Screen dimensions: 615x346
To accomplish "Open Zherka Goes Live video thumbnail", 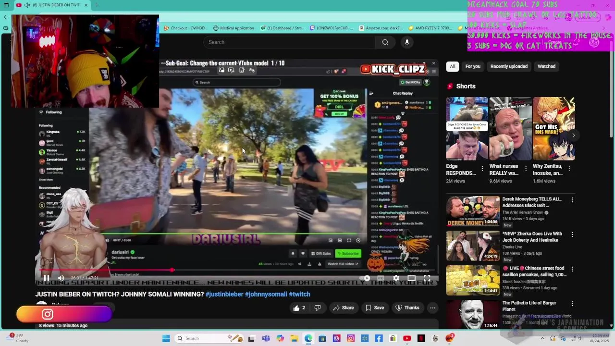I will click(x=473, y=246).
